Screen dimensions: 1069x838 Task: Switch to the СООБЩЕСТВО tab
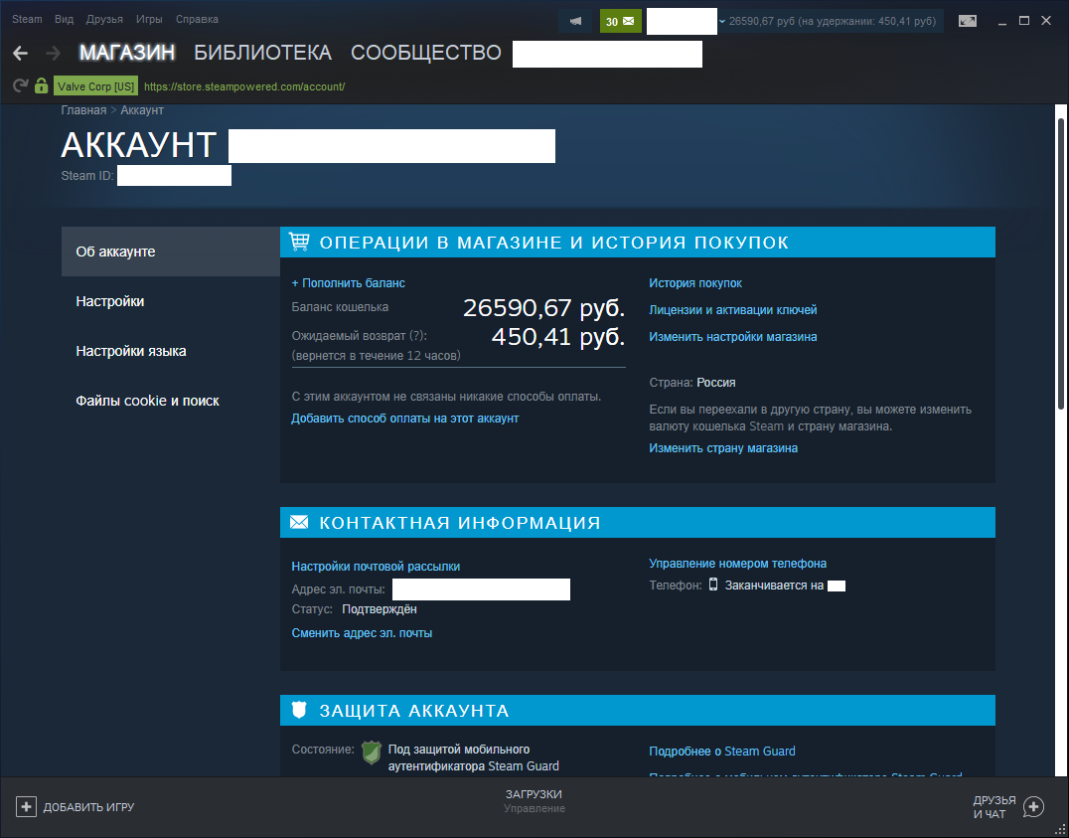pos(426,53)
